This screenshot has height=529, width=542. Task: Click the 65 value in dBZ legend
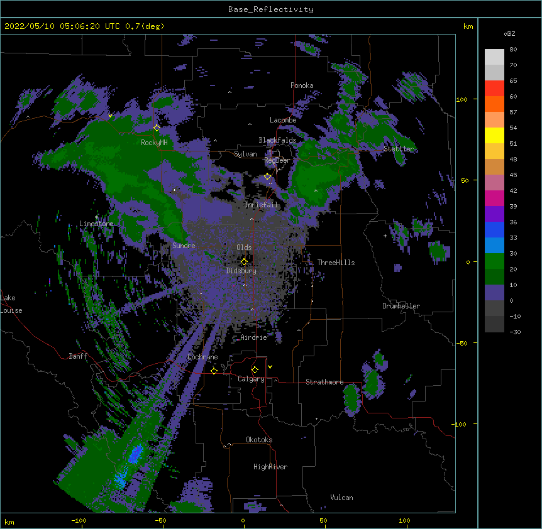point(513,80)
